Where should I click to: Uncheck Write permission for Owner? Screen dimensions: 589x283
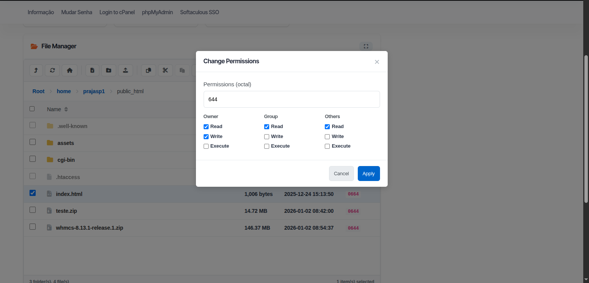pos(206,136)
